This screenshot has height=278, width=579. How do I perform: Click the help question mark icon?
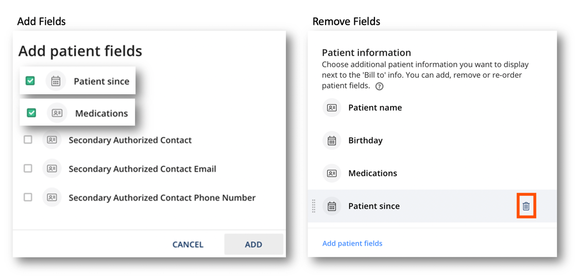[x=379, y=86]
